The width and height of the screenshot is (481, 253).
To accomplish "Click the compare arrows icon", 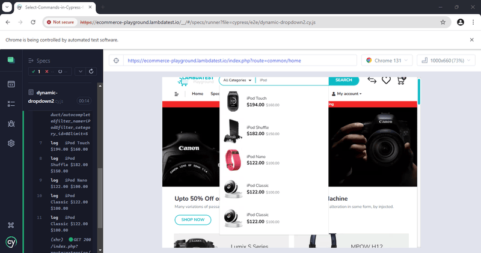I will (372, 81).
